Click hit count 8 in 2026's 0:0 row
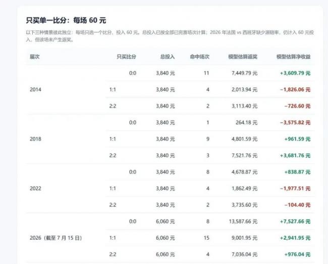 (x=208, y=222)
